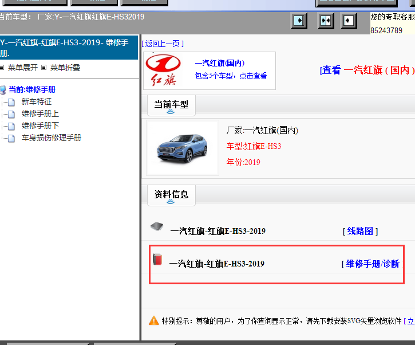The width and height of the screenshot is (415, 345).
Task: Open the 维修手册/诊断 link
Action: [x=373, y=264]
